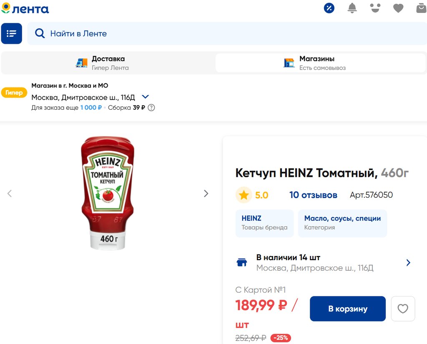Focus the Найти в Ленте search field

[227, 33]
